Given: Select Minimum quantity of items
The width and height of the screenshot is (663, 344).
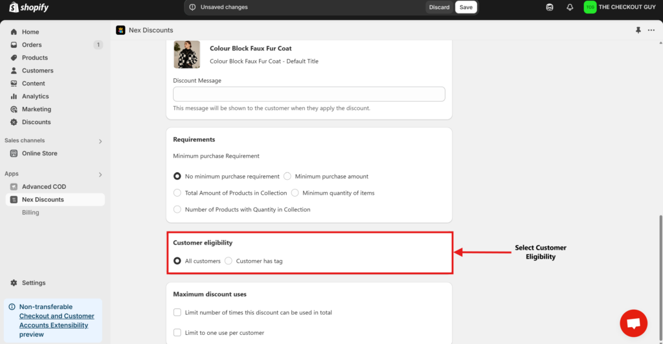Looking at the screenshot, I should [x=295, y=193].
